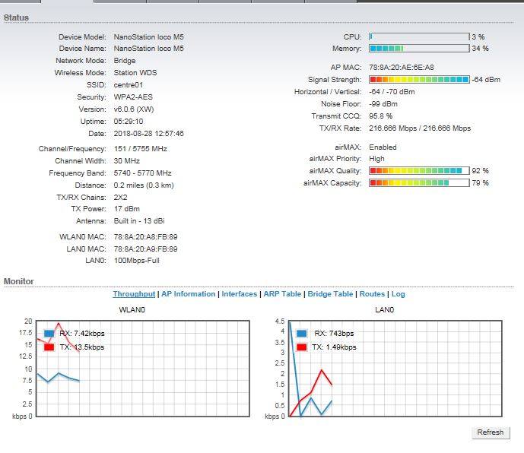
Task: Click the Status section heading
Action: (x=17, y=17)
